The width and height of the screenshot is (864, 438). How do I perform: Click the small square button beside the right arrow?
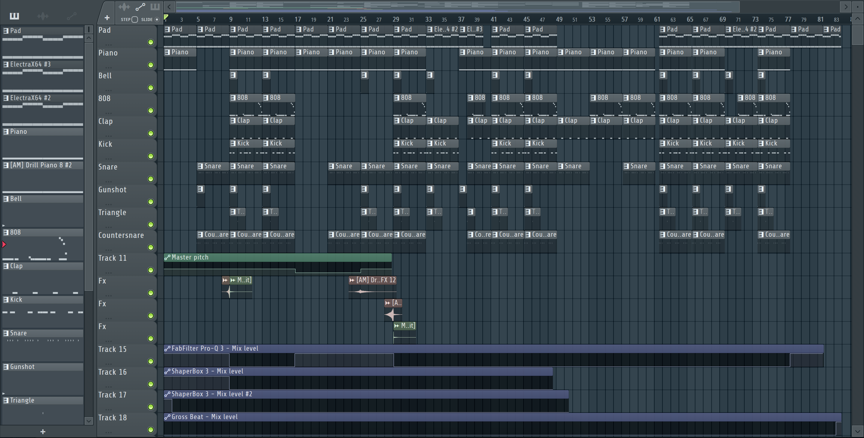[858, 7]
